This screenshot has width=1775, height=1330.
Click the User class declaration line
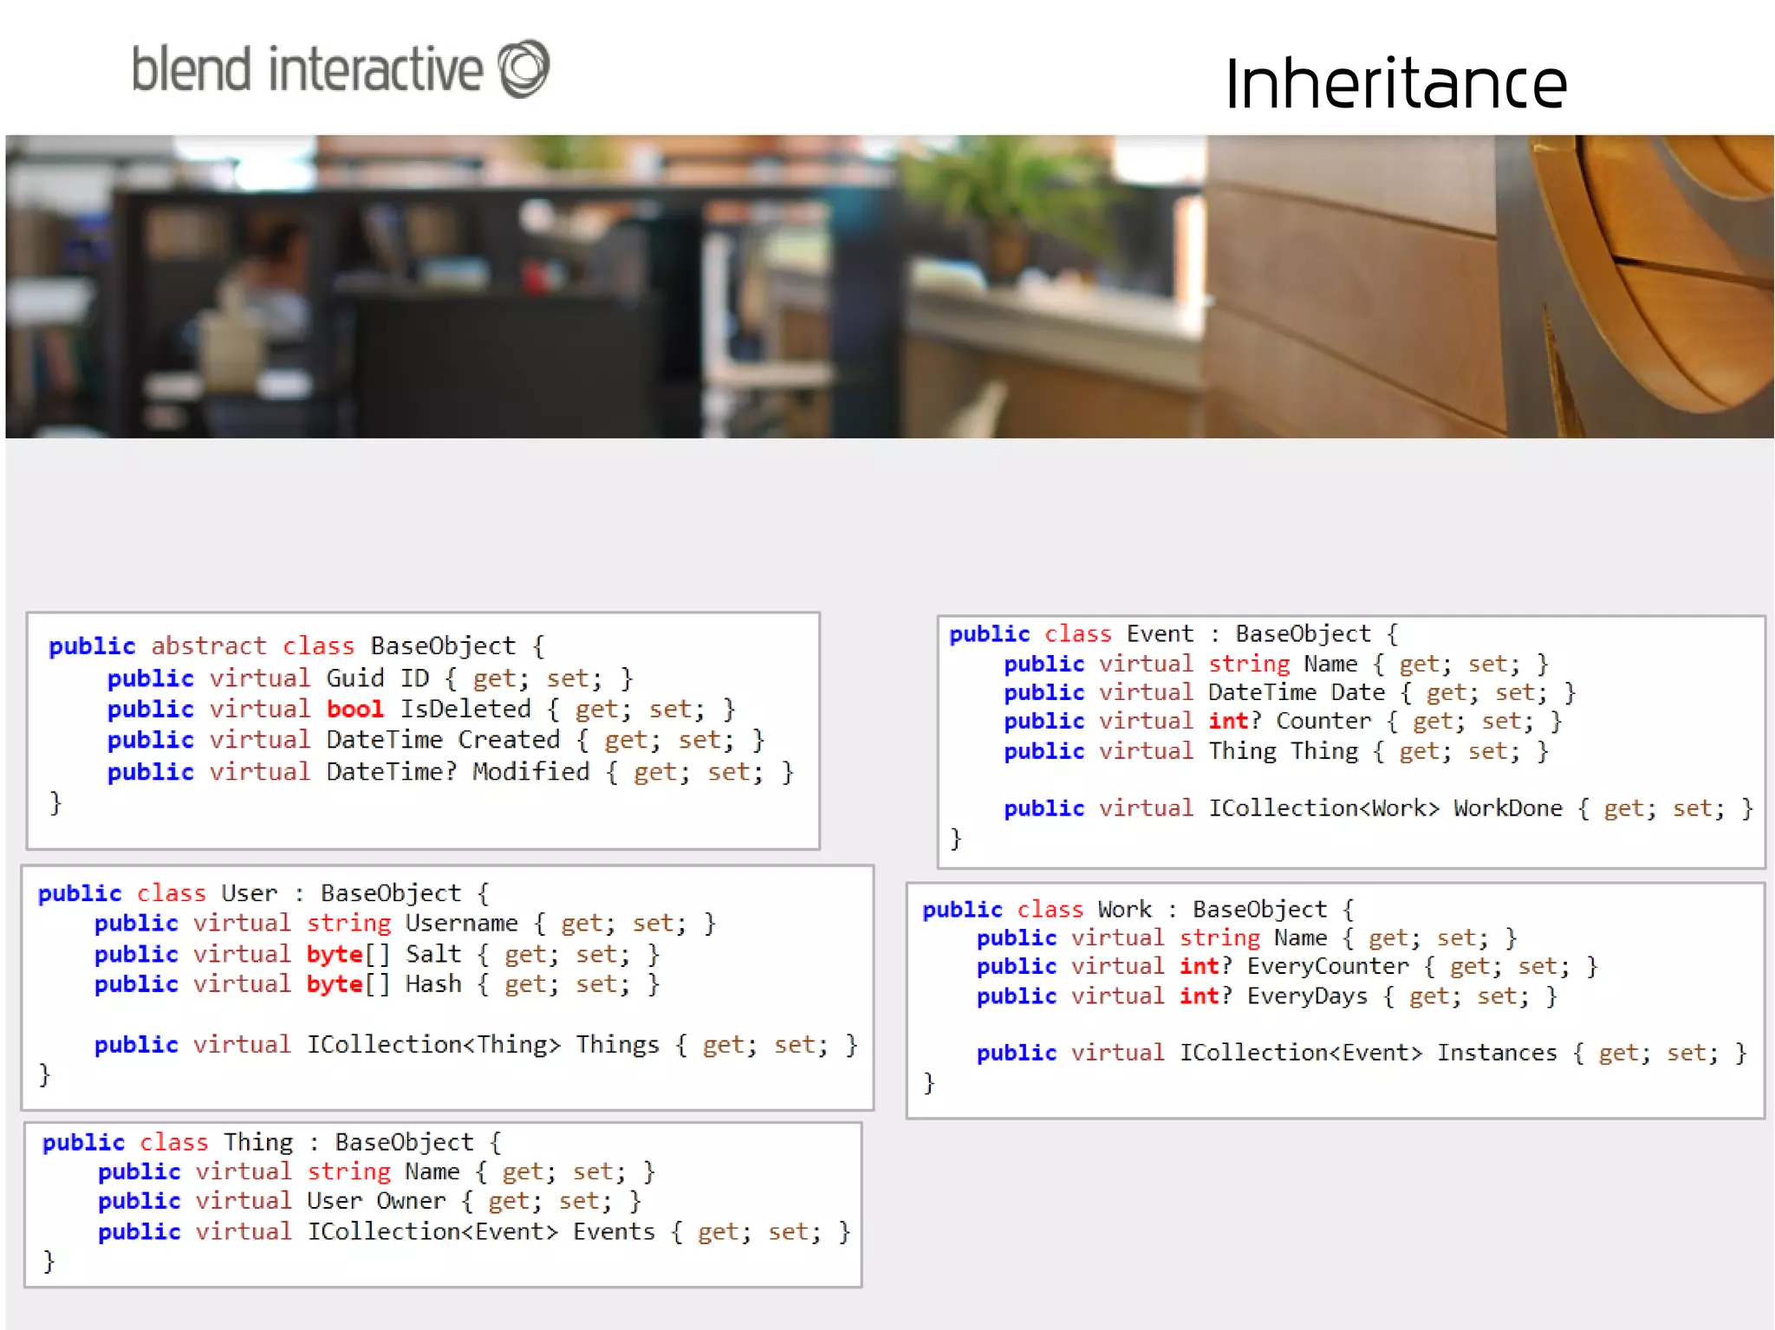tap(263, 892)
